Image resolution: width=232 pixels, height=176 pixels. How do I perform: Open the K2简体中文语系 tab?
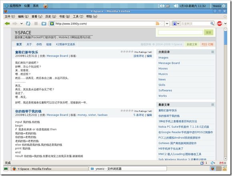pyautogui.click(x=65, y=44)
